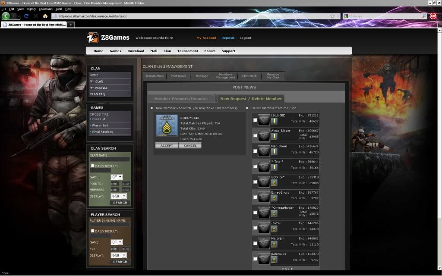Check the box next to Akua_Slayer
This screenshot has width=442, height=276.
coord(255,136)
